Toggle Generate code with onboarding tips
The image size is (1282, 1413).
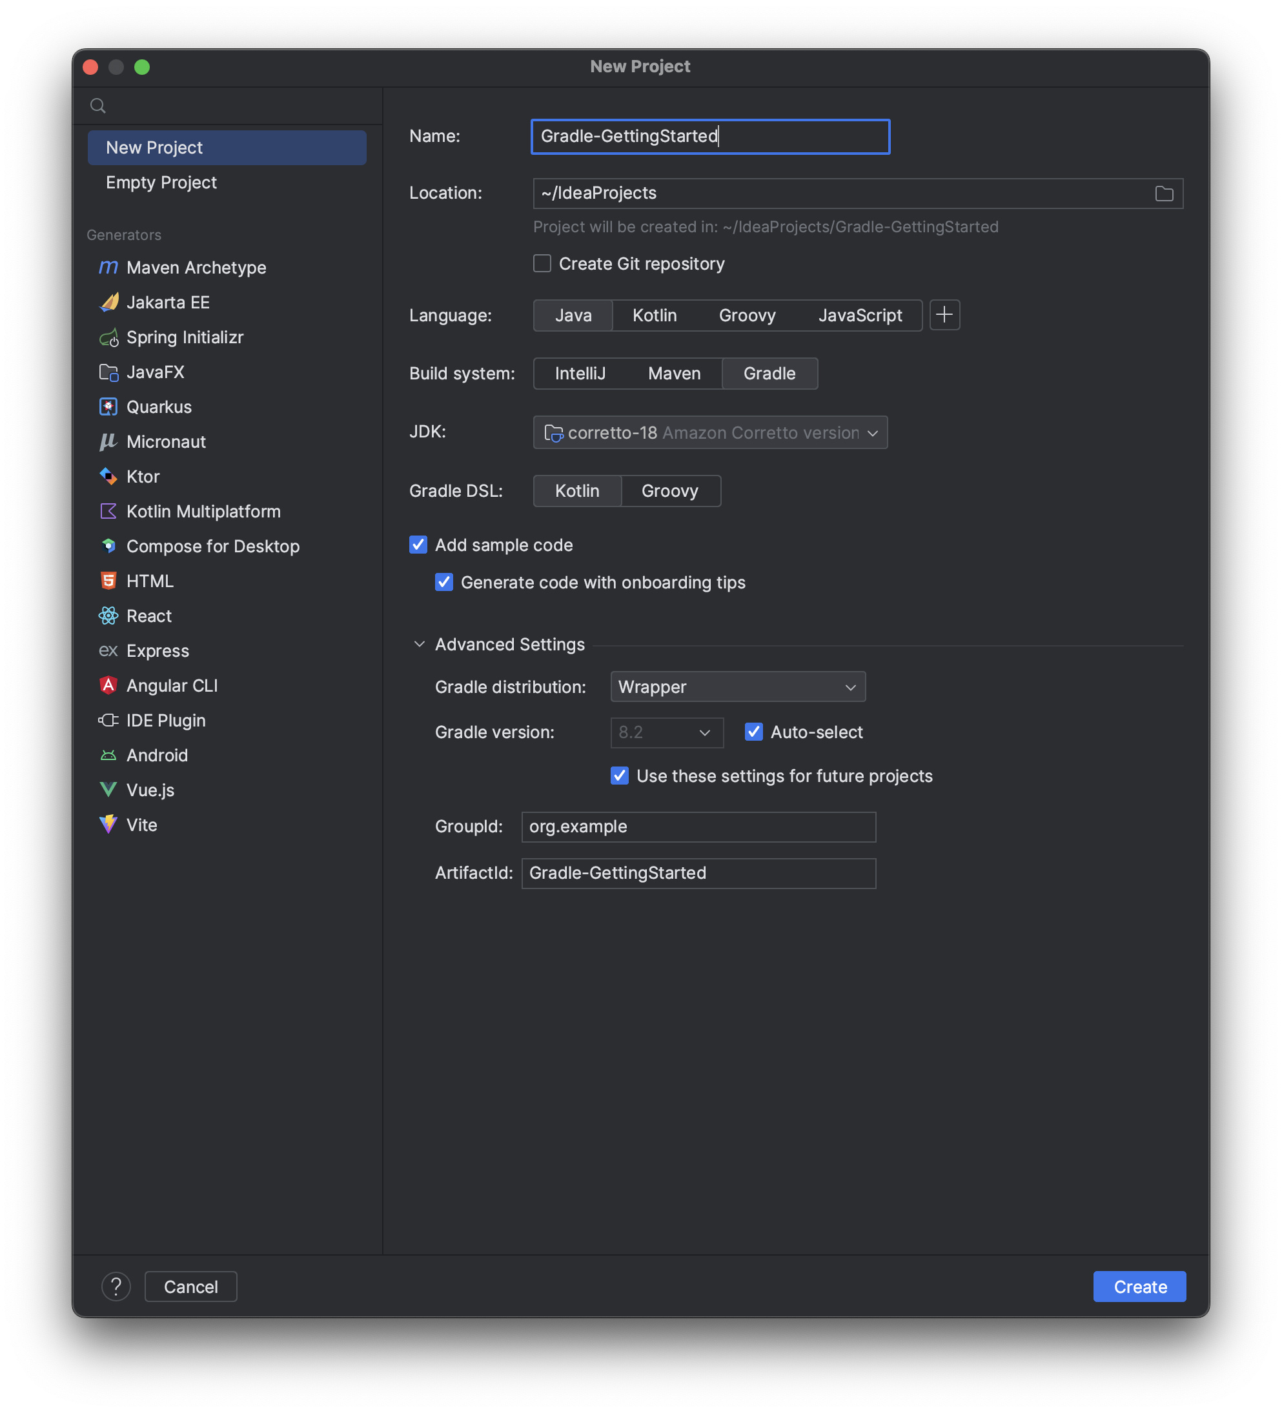tap(445, 583)
